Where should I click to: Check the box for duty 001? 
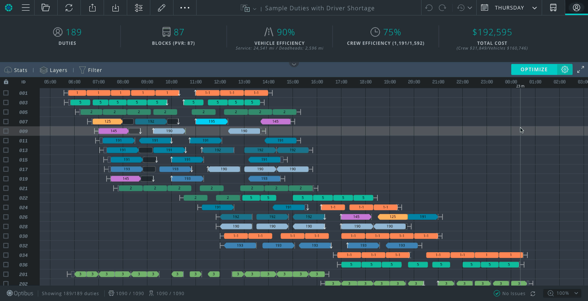tap(6, 93)
